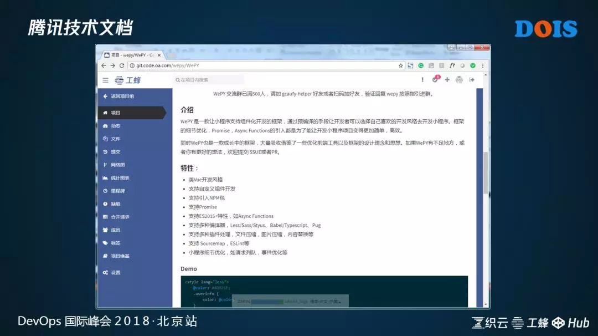Image resolution: width=598 pixels, height=336 pixels.
Task: Go back via 返回项目组
Action: pyautogui.click(x=118, y=96)
